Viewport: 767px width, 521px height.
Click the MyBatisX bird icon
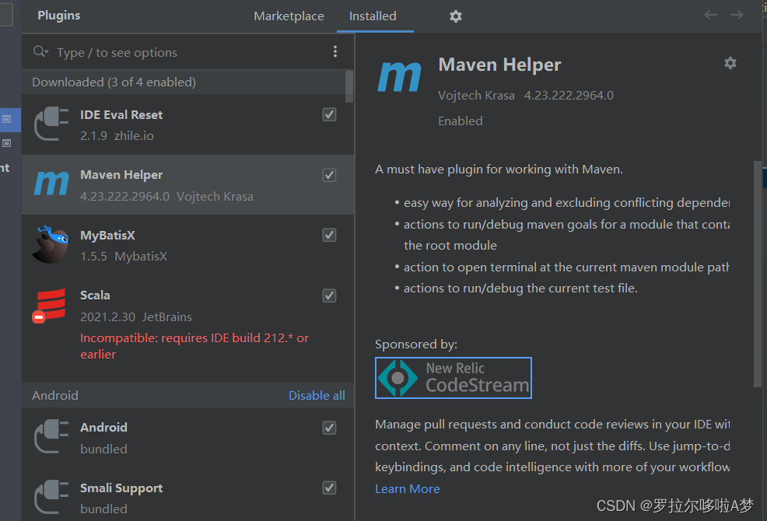(x=51, y=244)
